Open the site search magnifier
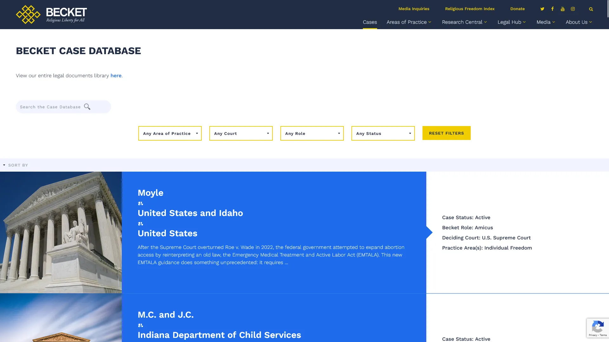Viewport: 609px width, 342px height. 591,9
